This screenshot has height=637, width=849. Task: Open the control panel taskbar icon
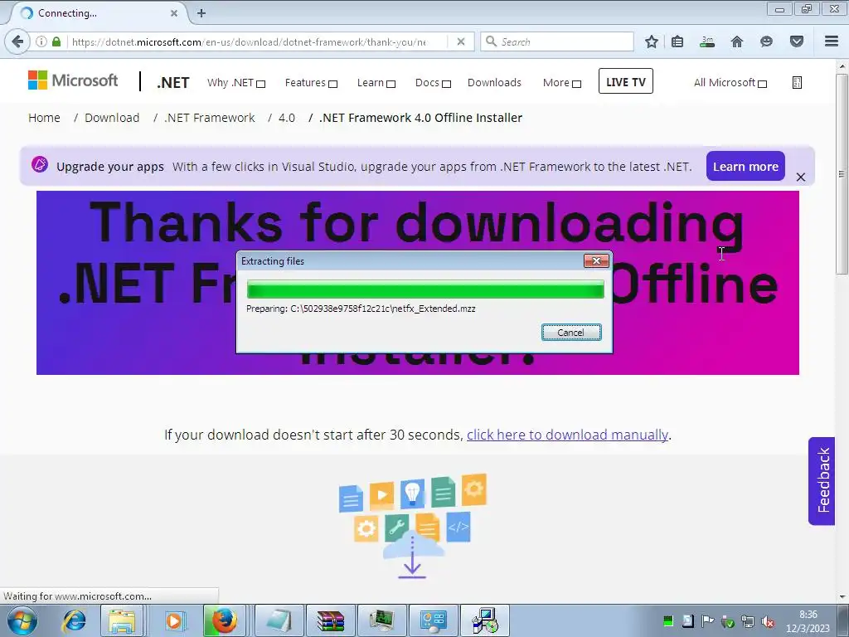tap(434, 620)
